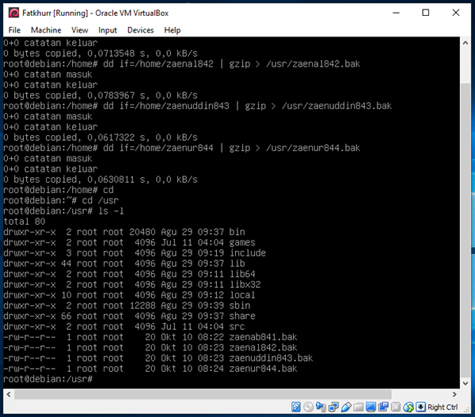Click the shared folders status icon
475x417 pixels.
coord(359,407)
